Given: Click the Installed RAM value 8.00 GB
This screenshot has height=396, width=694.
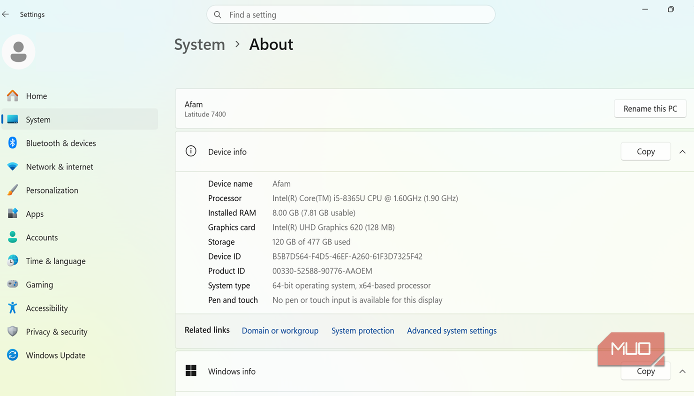Looking at the screenshot, I should click(x=314, y=213).
